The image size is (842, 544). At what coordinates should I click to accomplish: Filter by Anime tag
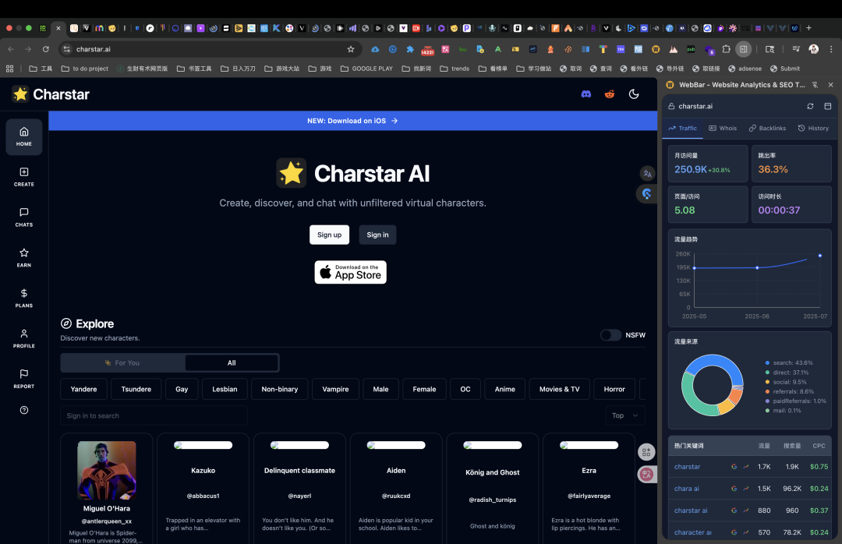coord(504,390)
